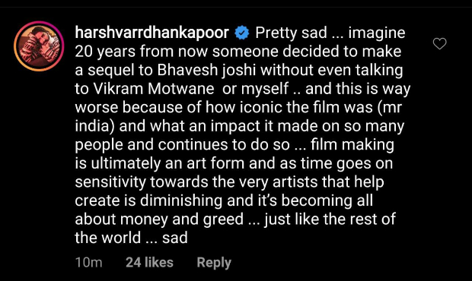The height and width of the screenshot is (281, 472).
Task: View story via the gradient ring around the avatar
Action: [x=39, y=46]
